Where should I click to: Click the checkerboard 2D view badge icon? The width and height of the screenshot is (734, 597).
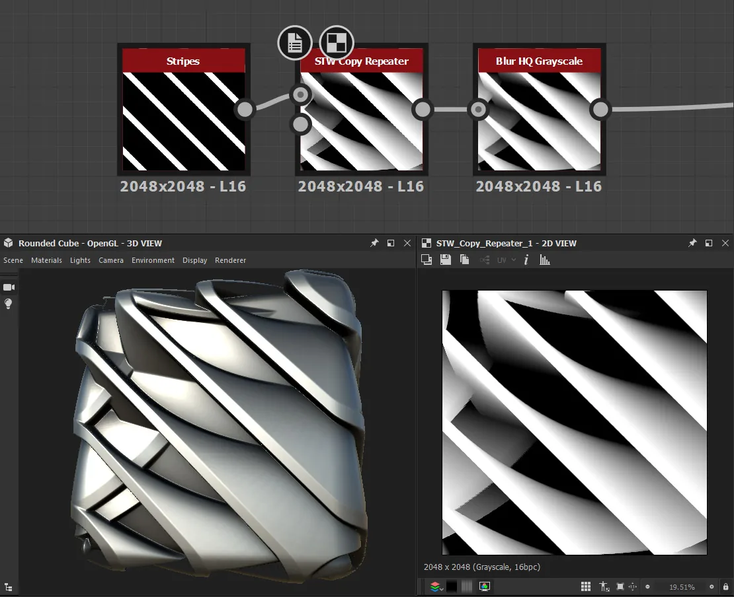(x=337, y=42)
